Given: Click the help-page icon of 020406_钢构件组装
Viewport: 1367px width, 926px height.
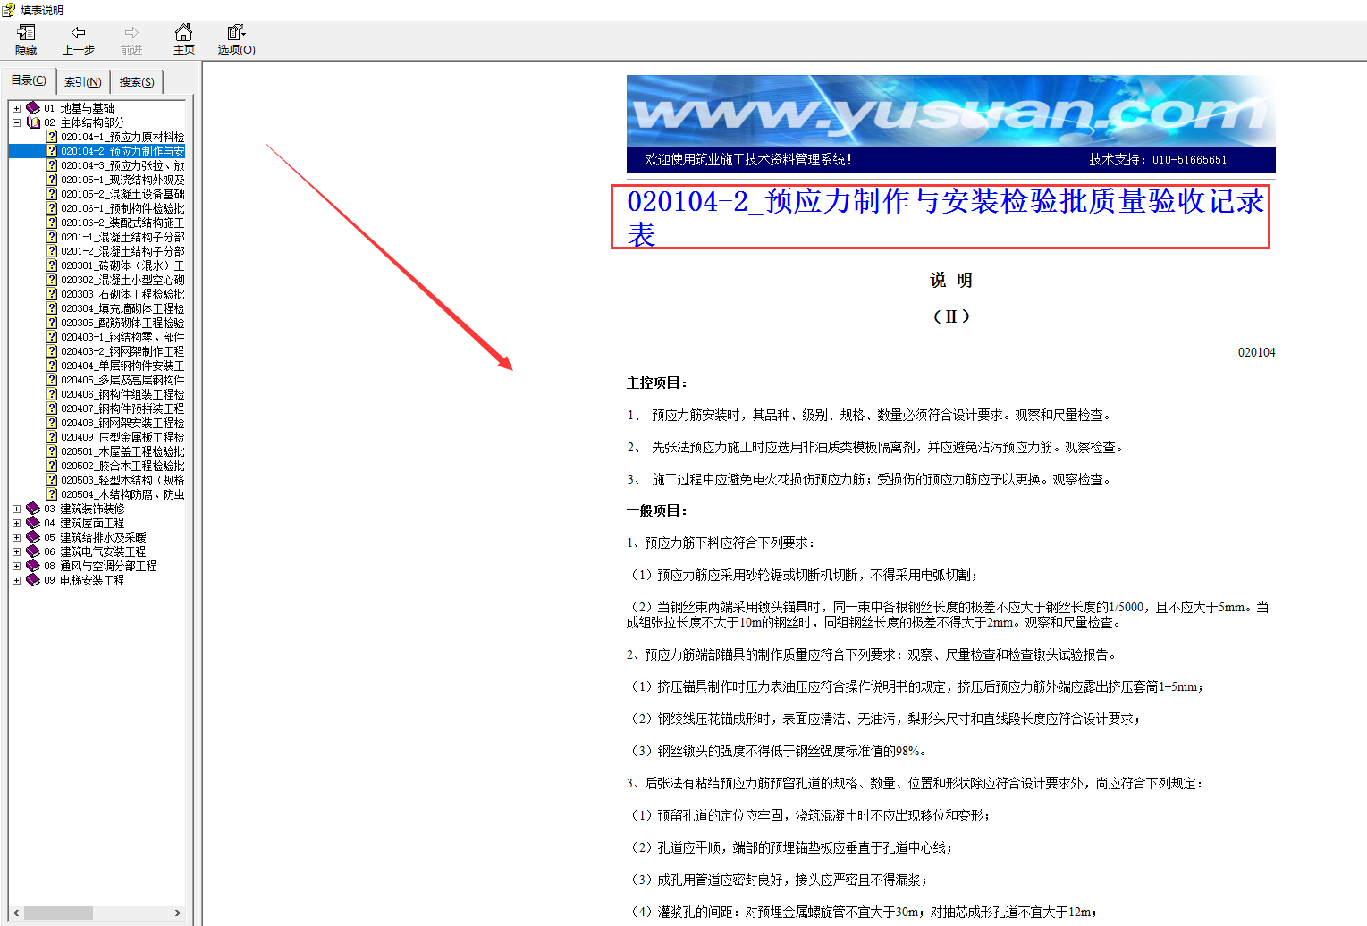Looking at the screenshot, I should 52,394.
